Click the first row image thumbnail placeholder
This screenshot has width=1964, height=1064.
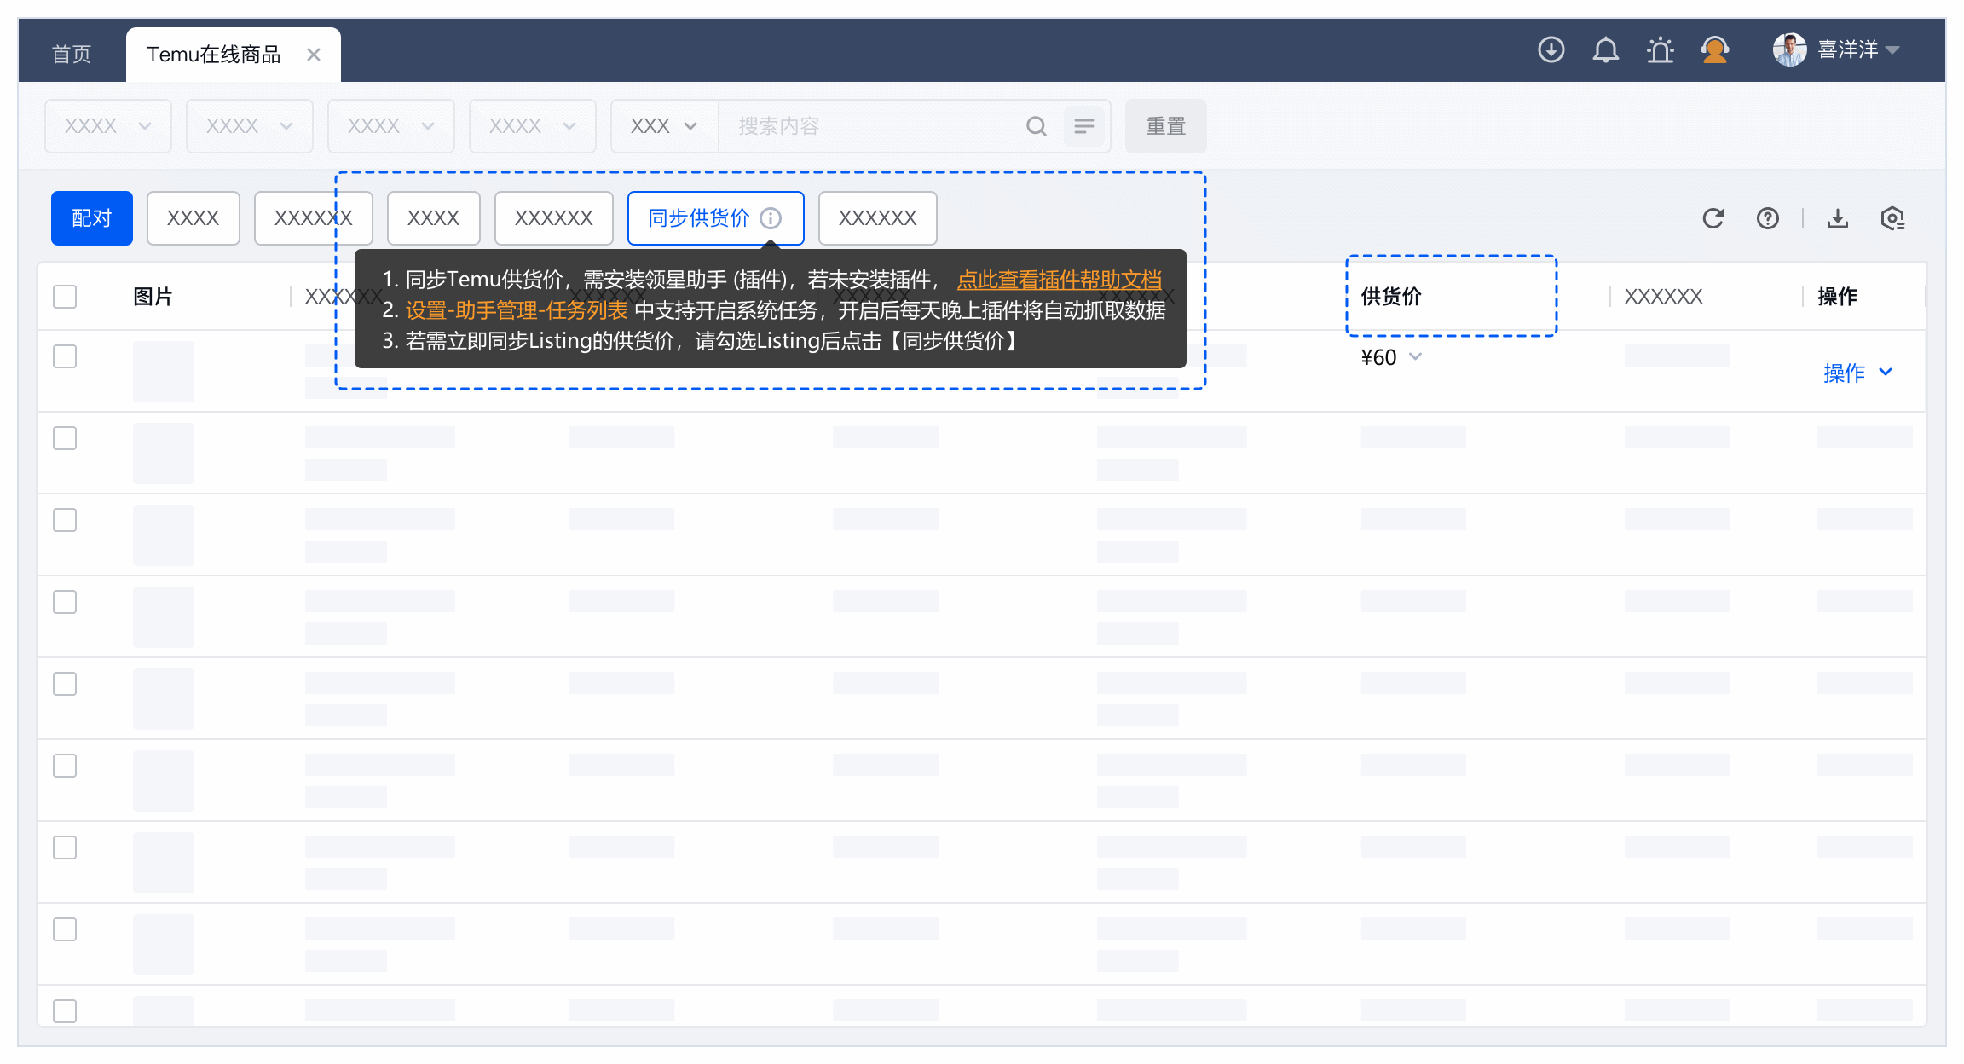[164, 372]
